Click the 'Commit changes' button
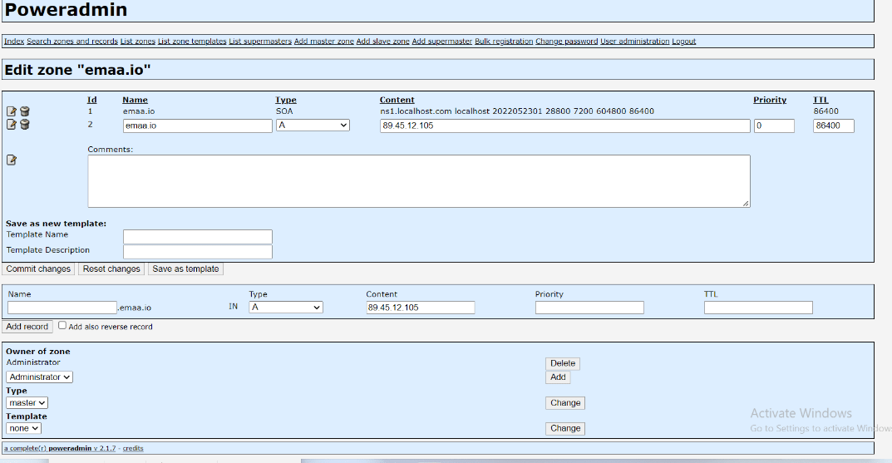892x463 pixels. click(38, 268)
